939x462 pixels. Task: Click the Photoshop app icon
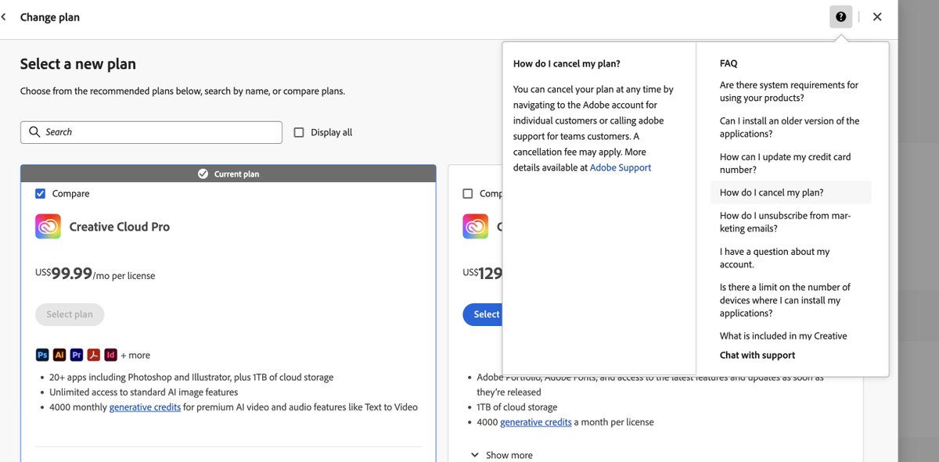42,354
